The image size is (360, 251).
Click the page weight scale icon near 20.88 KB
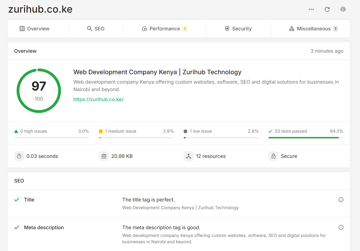click(x=104, y=156)
